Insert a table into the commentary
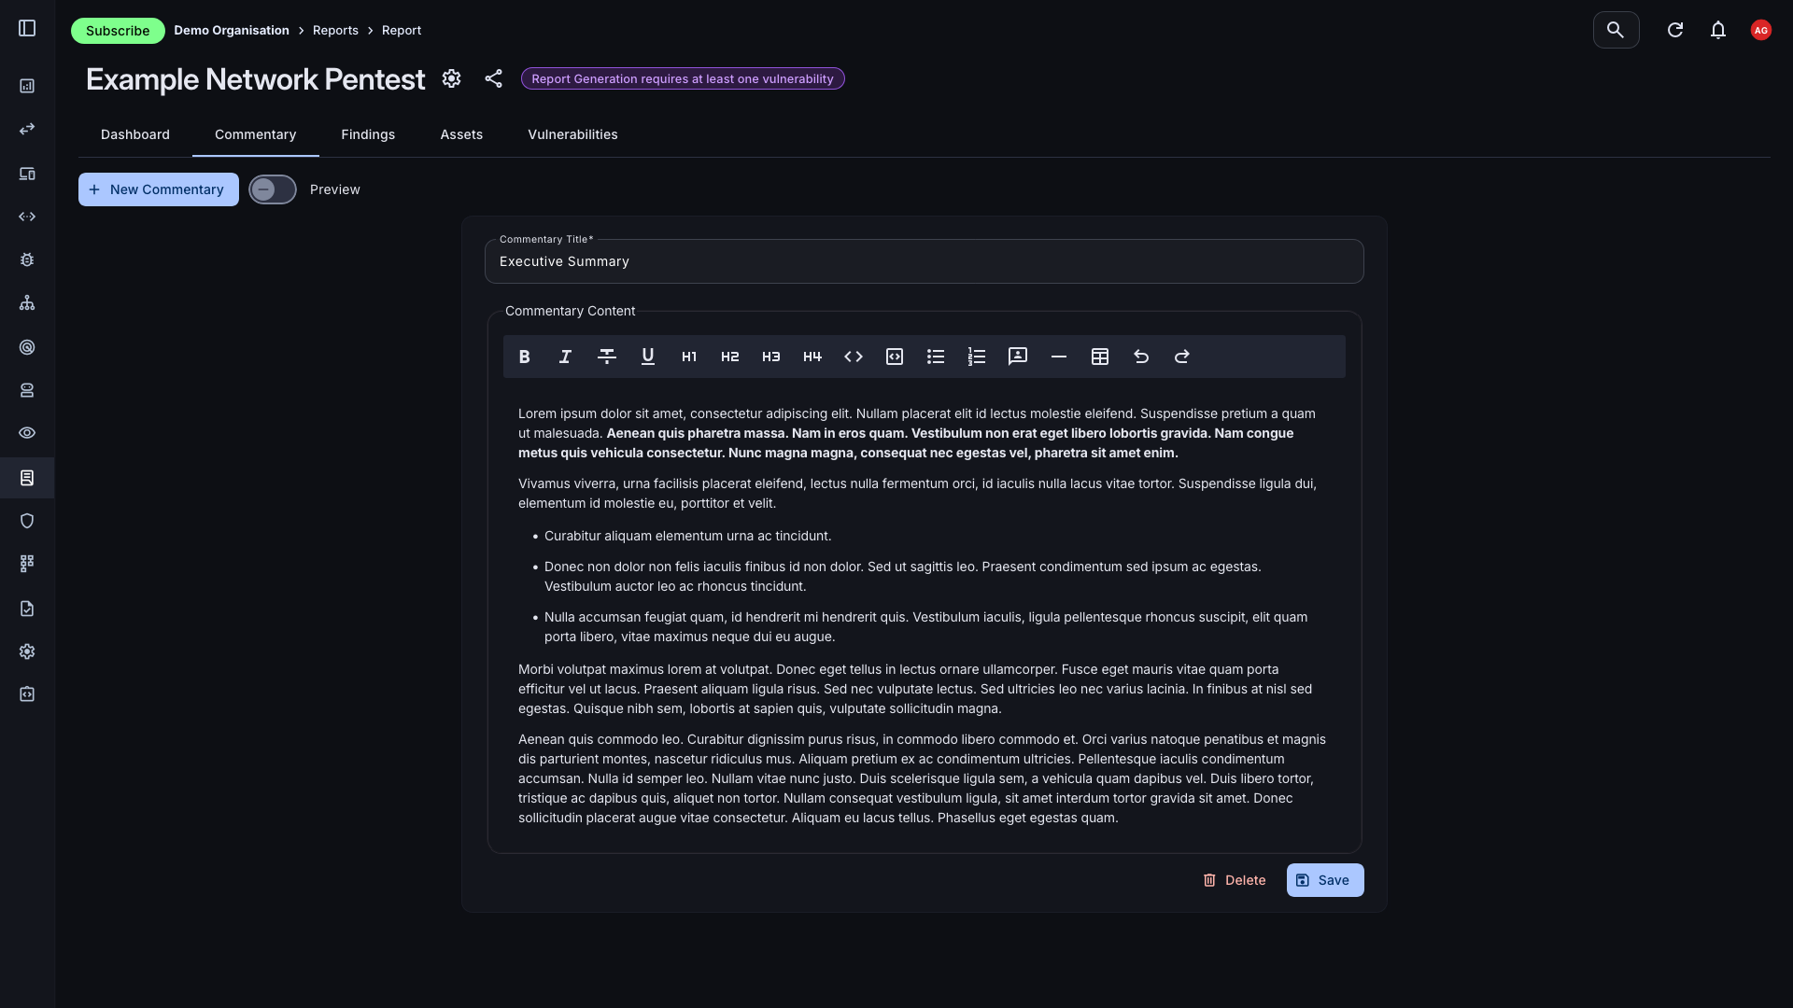The width and height of the screenshot is (1793, 1008). pos(1099,357)
